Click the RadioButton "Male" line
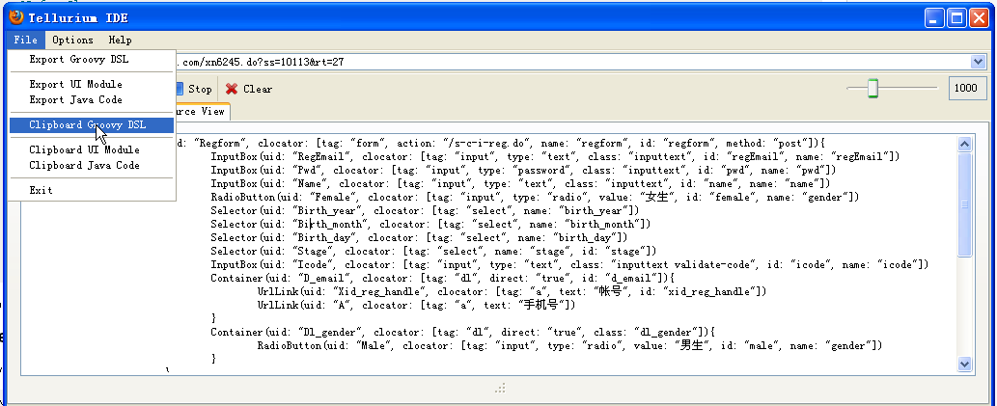This screenshot has width=997, height=406. 569,345
